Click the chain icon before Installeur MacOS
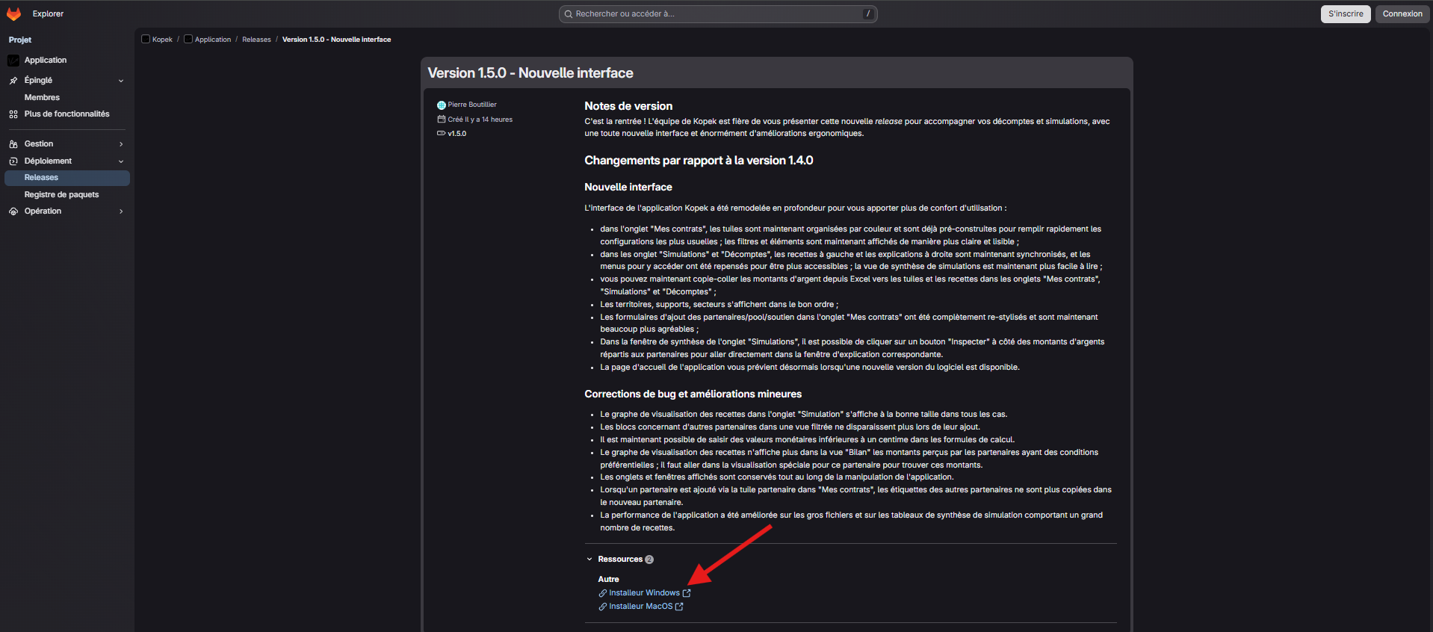Viewport: 1433px width, 632px height. [603, 607]
